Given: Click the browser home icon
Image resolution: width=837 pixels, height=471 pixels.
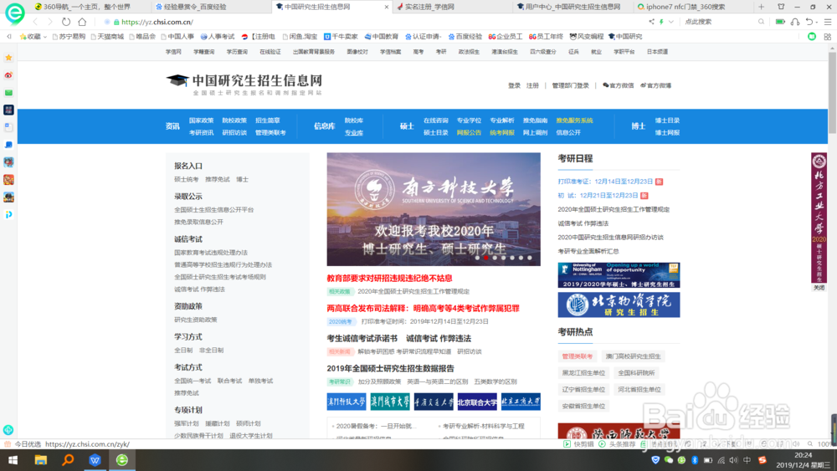Looking at the screenshot, I should (x=82, y=22).
